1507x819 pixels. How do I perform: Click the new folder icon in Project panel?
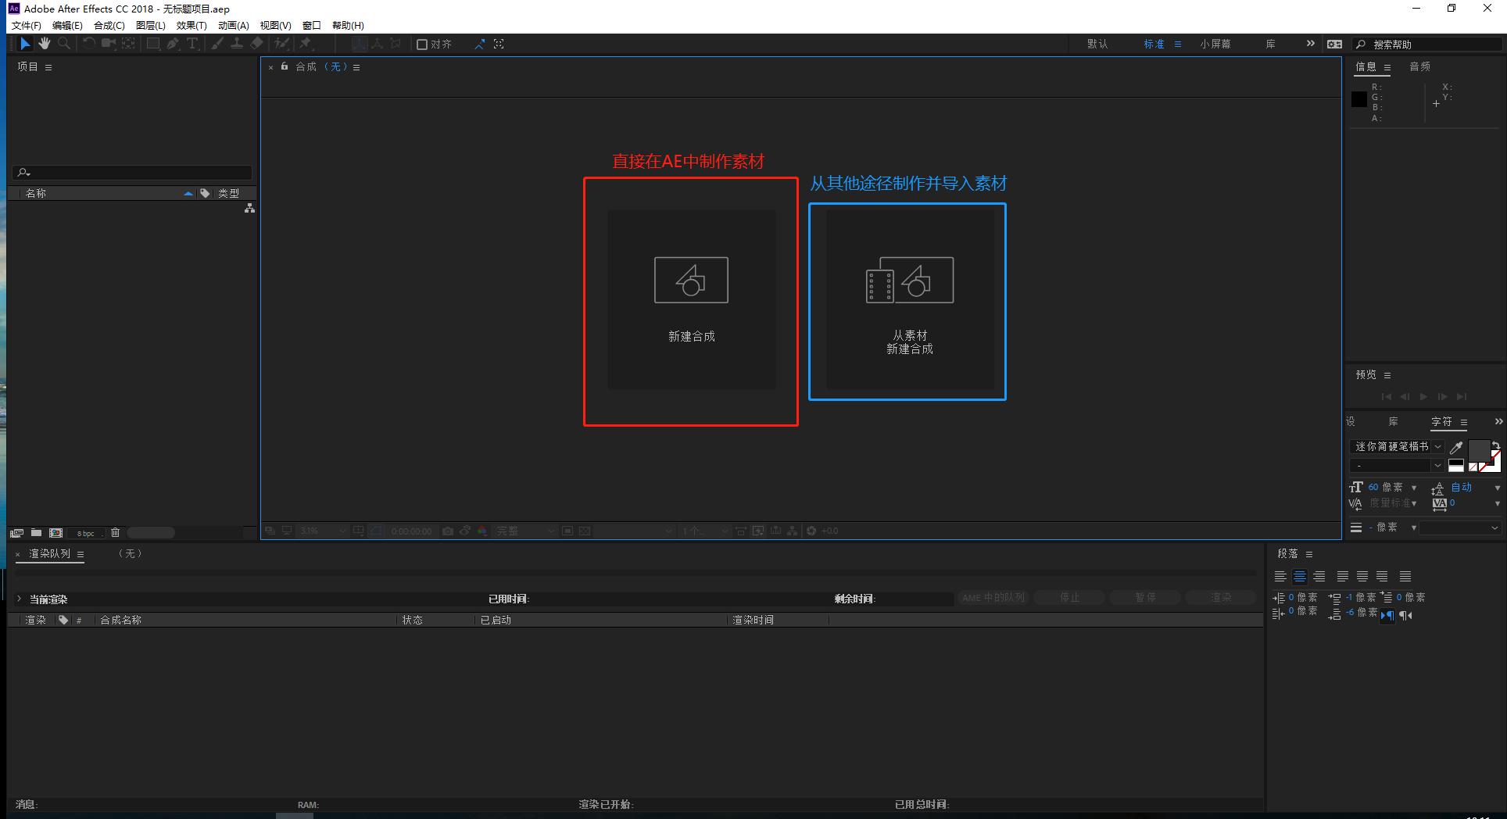coord(36,533)
